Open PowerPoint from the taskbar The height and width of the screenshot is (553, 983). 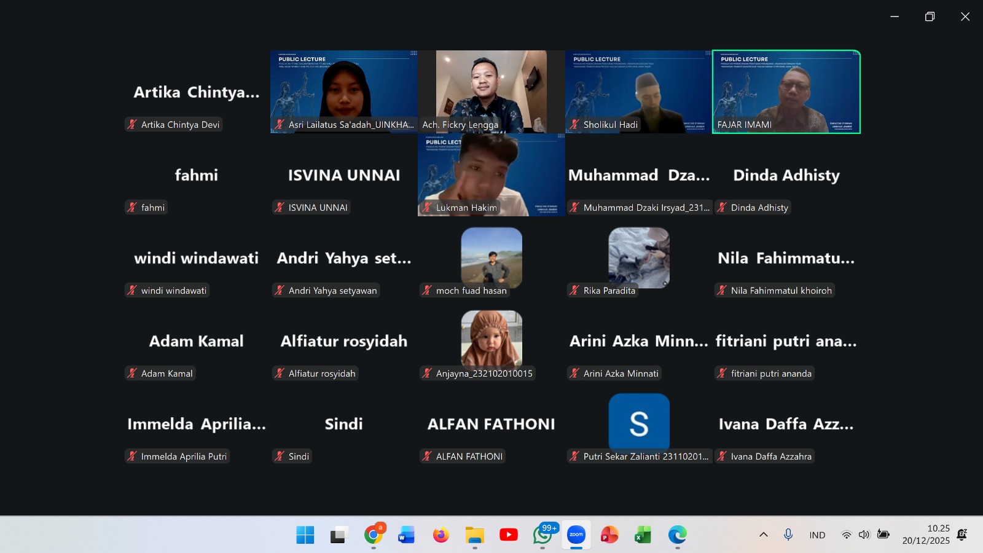[x=609, y=535]
